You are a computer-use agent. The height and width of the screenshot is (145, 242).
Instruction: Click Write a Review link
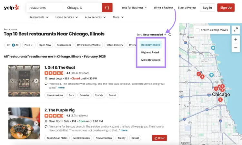(163, 7)
